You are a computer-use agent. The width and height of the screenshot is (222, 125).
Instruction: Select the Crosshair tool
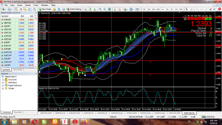tap(191, 9)
